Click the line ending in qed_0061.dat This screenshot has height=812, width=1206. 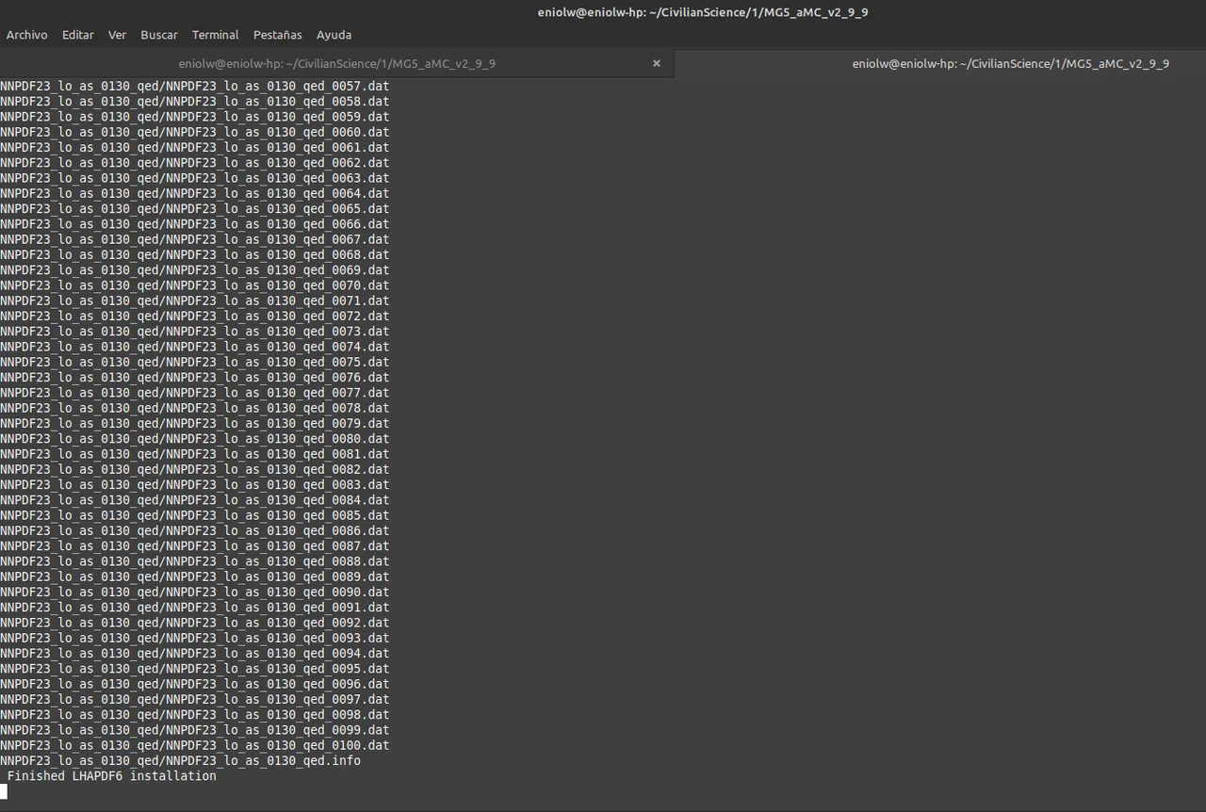point(194,147)
